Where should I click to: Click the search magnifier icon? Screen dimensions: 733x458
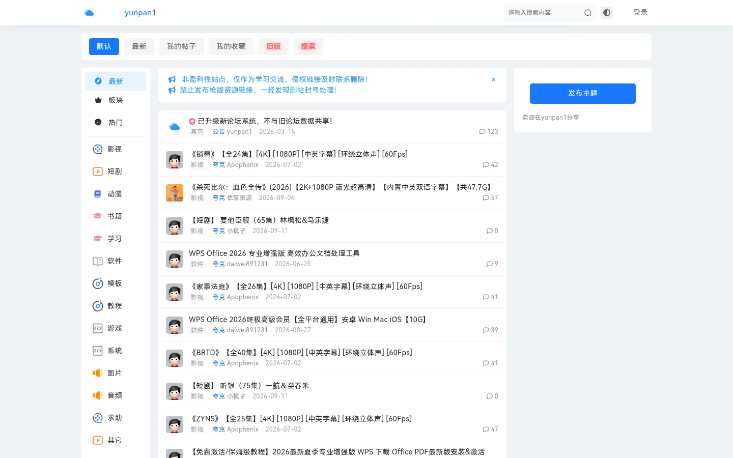pos(588,13)
